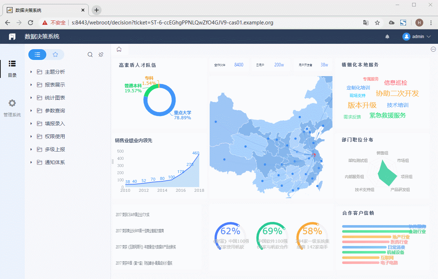This screenshot has height=279, width=438.
Task: Select the 多级上报 folder icon
Action: 39,149
